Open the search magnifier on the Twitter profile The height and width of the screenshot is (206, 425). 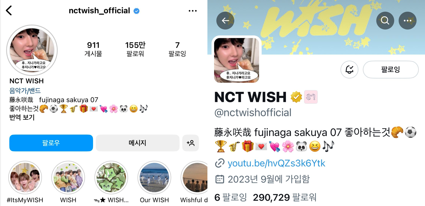[385, 21]
